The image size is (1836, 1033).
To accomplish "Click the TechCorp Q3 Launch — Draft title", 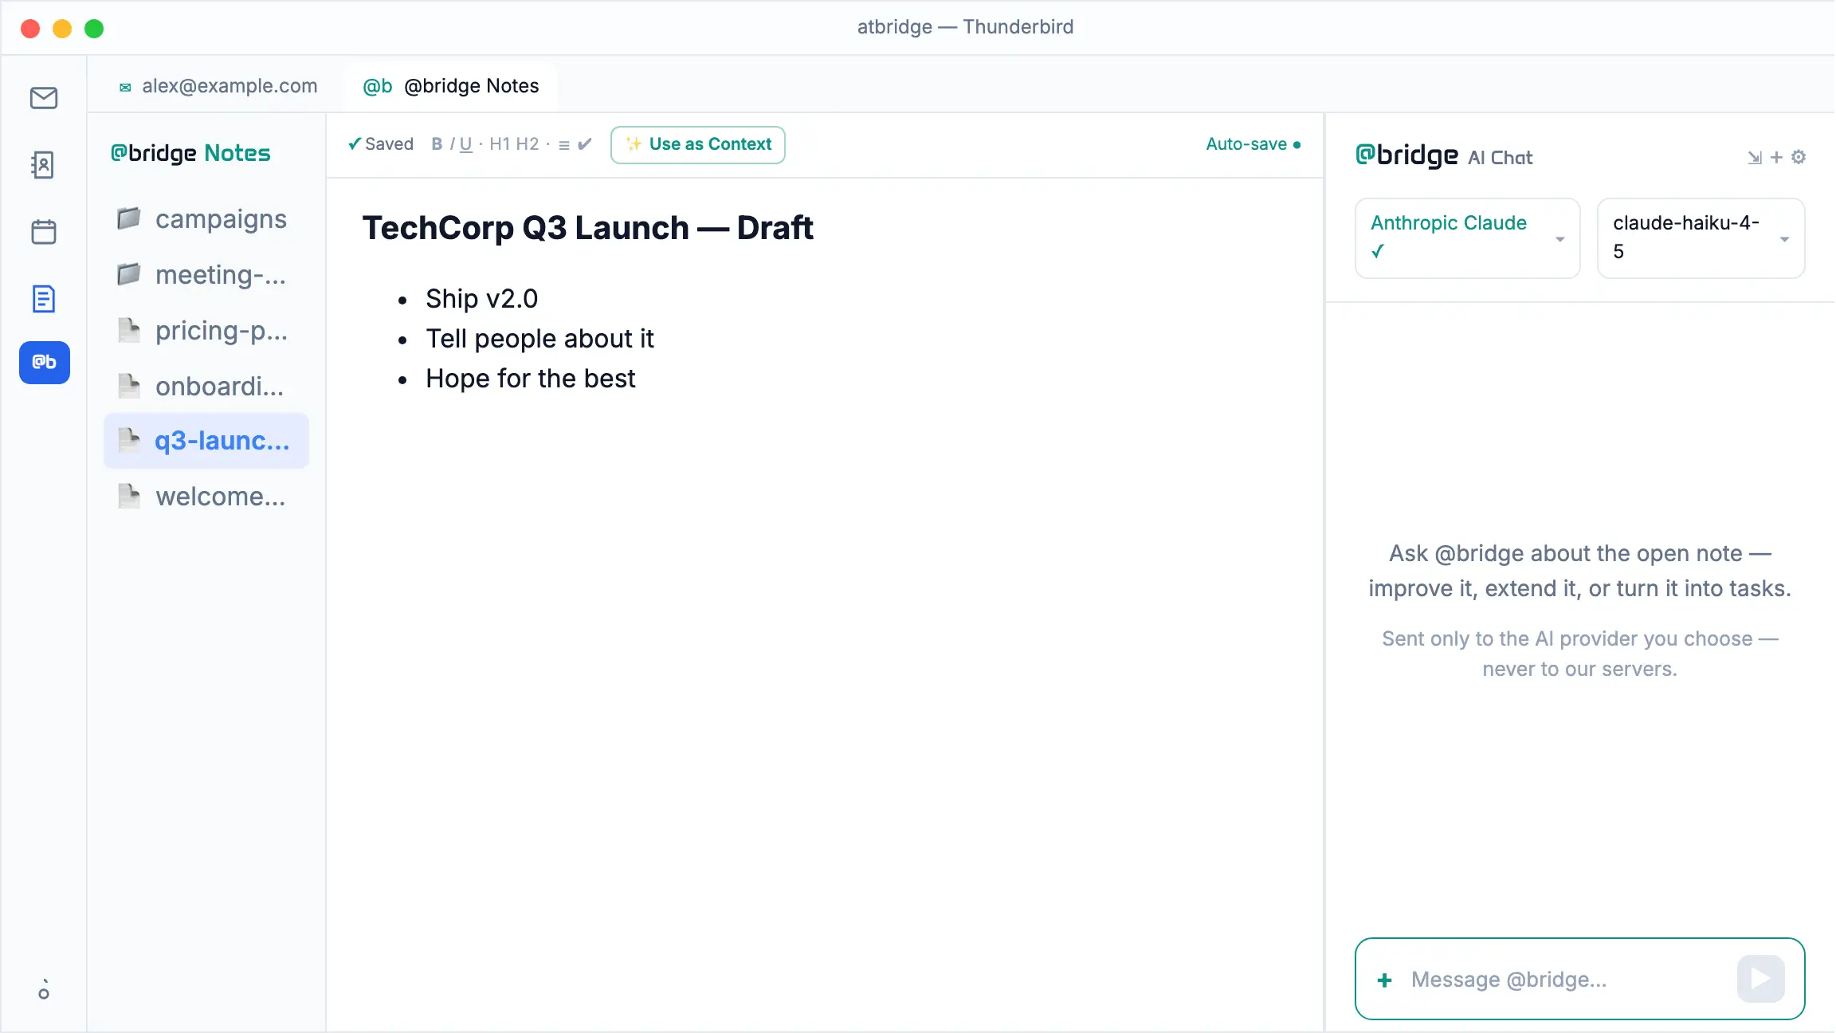I will [588, 228].
